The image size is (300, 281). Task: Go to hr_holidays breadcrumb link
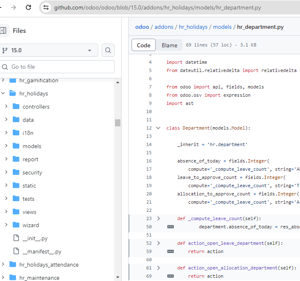[193, 27]
